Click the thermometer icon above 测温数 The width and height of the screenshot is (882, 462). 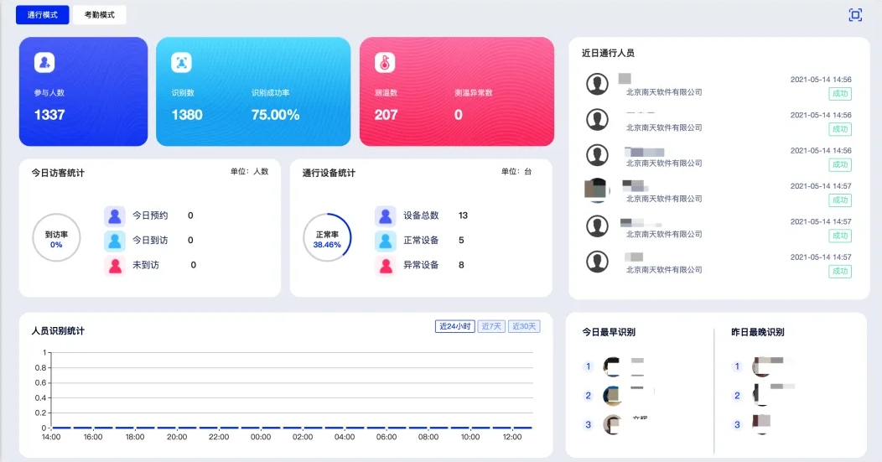pos(385,63)
